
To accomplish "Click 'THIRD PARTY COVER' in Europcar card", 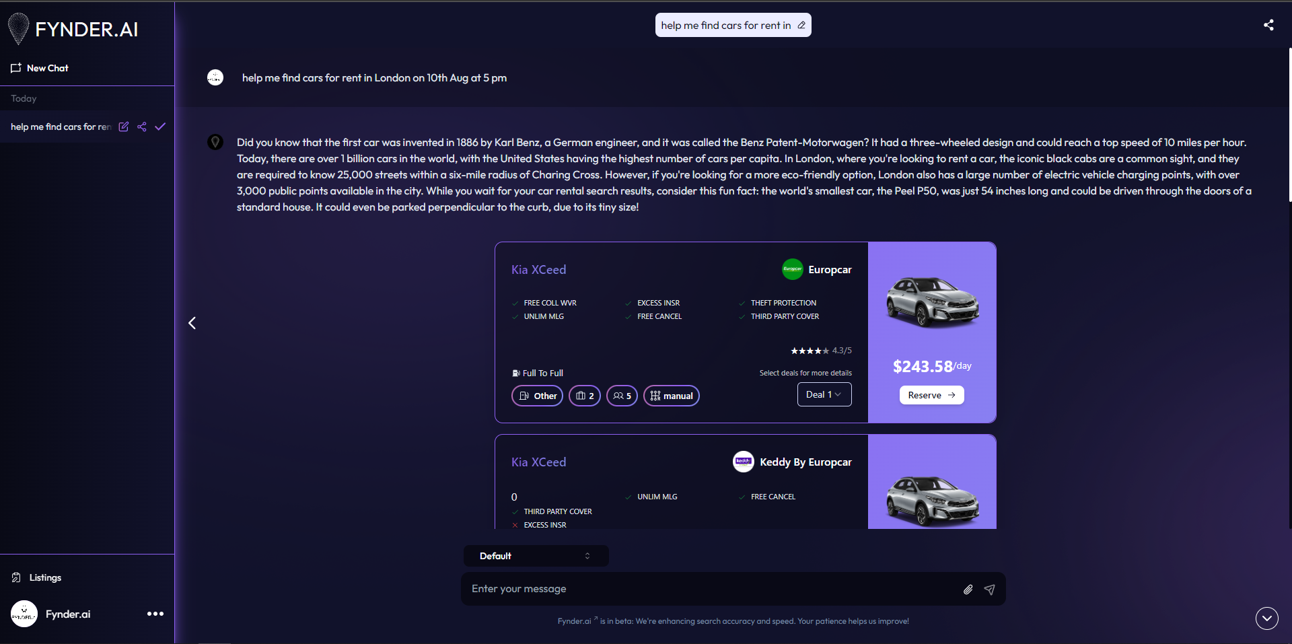I will click(785, 316).
